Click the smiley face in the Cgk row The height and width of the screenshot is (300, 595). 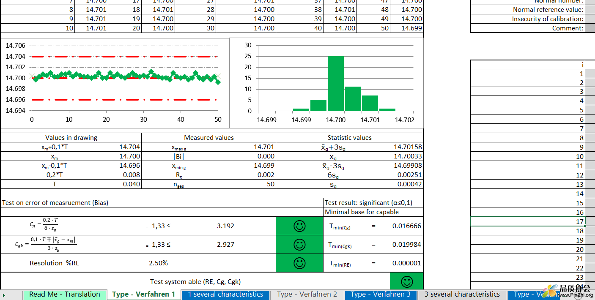point(299,245)
